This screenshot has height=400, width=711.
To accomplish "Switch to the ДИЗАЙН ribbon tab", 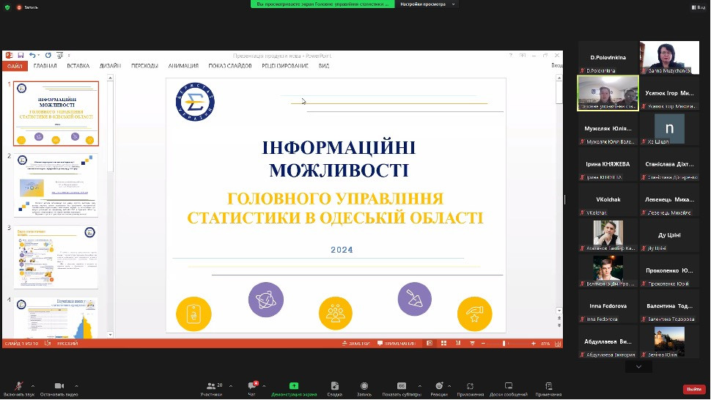I will click(x=110, y=66).
